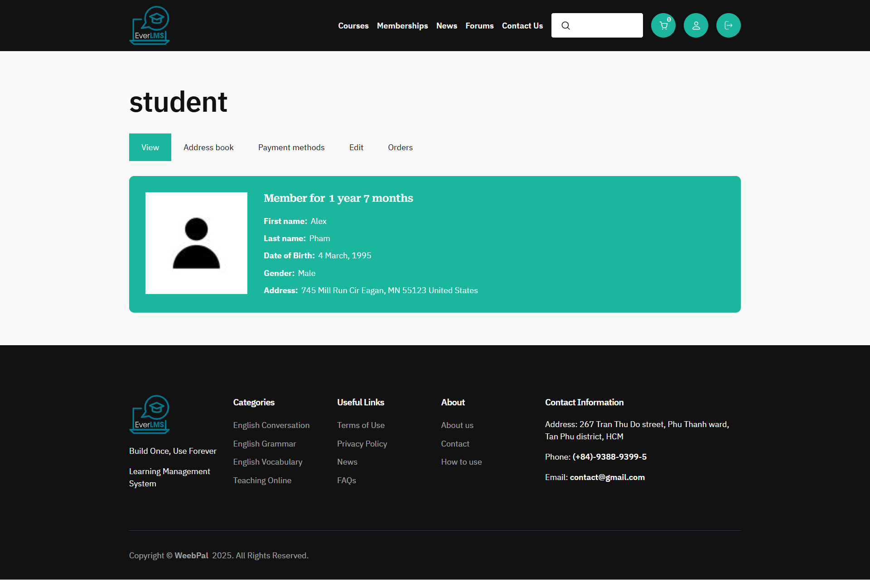This screenshot has height=580, width=870.
Task: Select the Edit profile tab
Action: (x=356, y=147)
